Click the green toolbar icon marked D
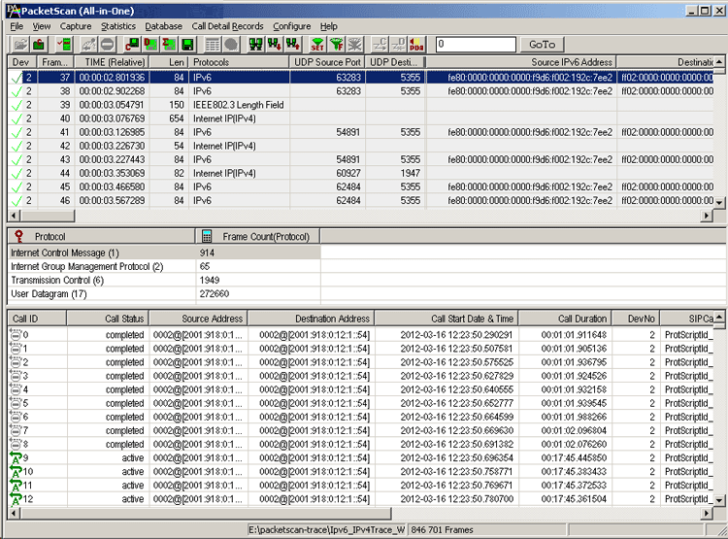Screen dimensions: 728x539 click(x=150, y=45)
